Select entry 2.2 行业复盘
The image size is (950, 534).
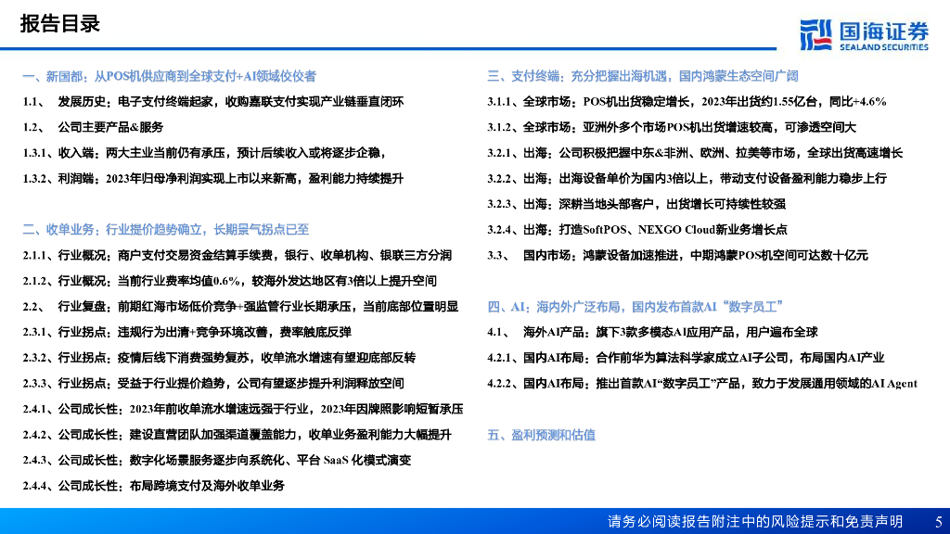pyautogui.click(x=240, y=306)
